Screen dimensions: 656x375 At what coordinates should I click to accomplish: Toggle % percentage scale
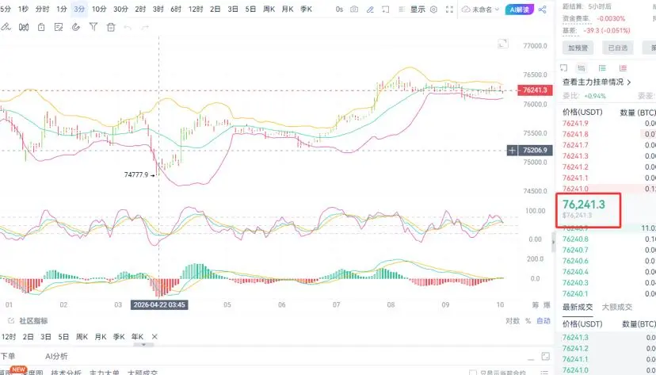point(528,320)
